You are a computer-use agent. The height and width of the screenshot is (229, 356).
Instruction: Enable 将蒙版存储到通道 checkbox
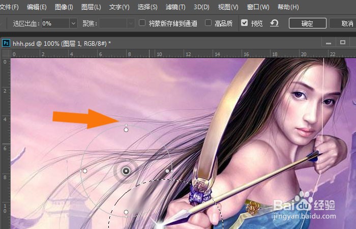pyautogui.click(x=142, y=23)
